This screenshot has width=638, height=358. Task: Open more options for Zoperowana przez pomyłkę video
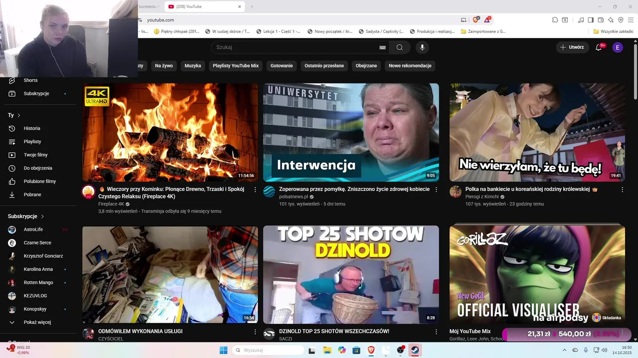click(x=436, y=189)
